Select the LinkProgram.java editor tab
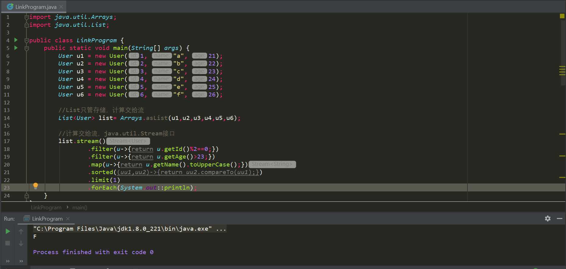The image size is (566, 269). pos(33,7)
